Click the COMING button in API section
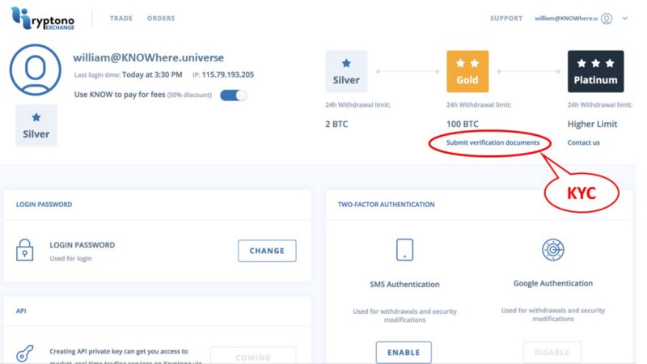647x364 pixels. tap(253, 356)
